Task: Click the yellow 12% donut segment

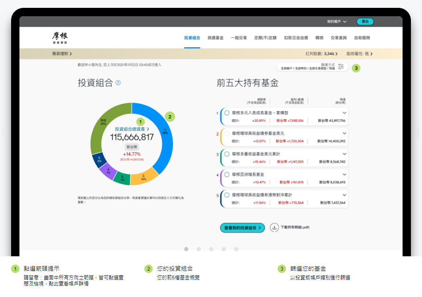Action: click(x=144, y=178)
